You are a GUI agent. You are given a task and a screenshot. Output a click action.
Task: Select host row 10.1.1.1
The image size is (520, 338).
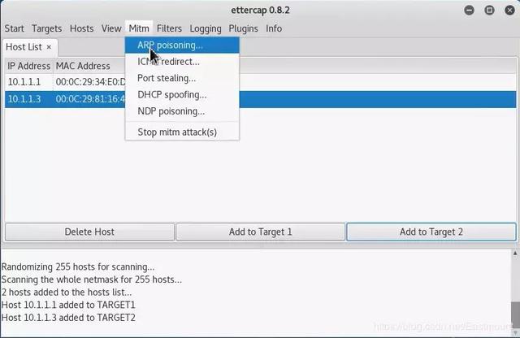pos(260,82)
